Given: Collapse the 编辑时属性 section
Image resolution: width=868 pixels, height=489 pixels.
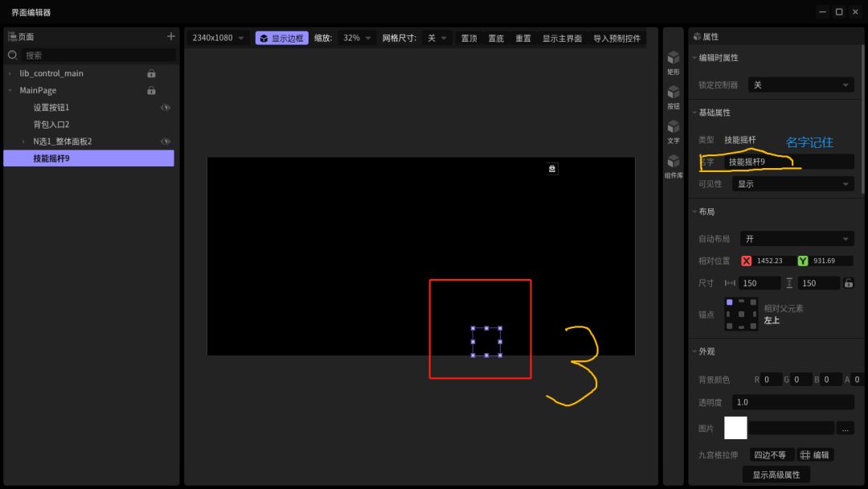Looking at the screenshot, I should (694, 58).
